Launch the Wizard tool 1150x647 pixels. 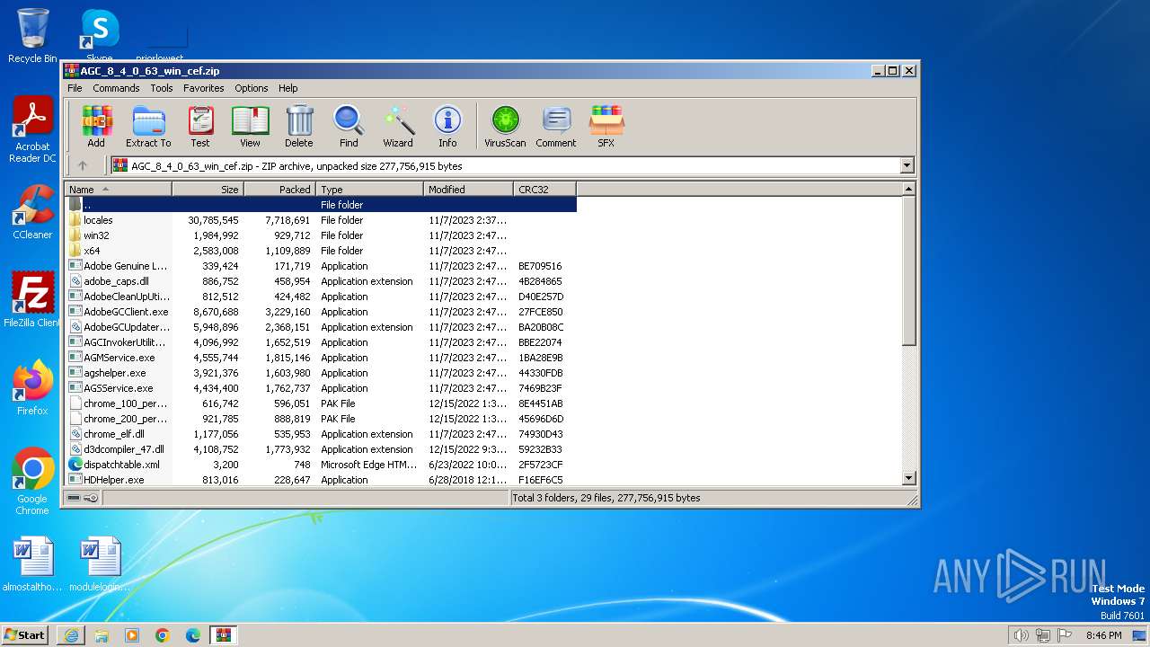(398, 126)
